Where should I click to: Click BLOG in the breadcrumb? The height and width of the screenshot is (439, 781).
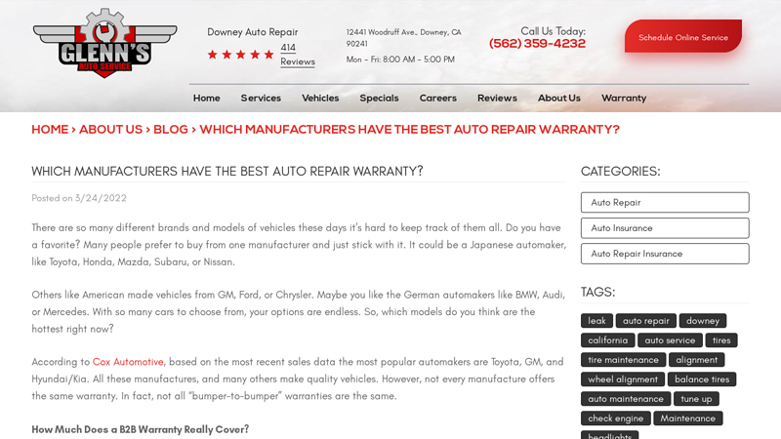170,130
